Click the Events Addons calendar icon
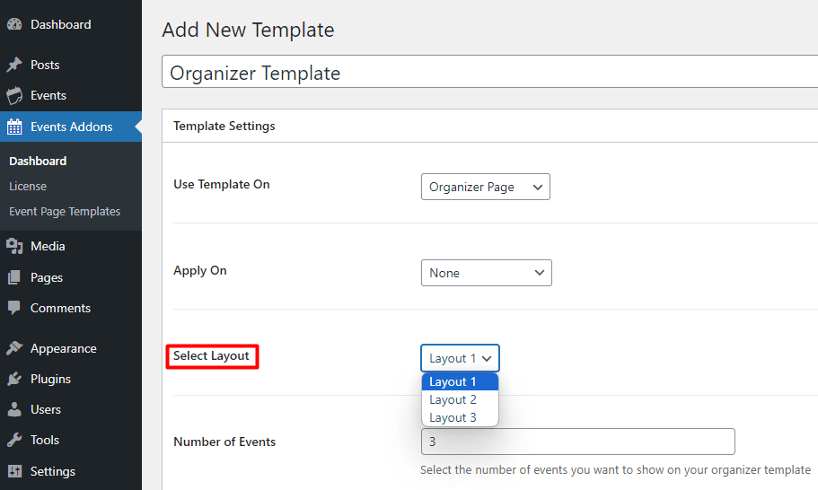 14,127
